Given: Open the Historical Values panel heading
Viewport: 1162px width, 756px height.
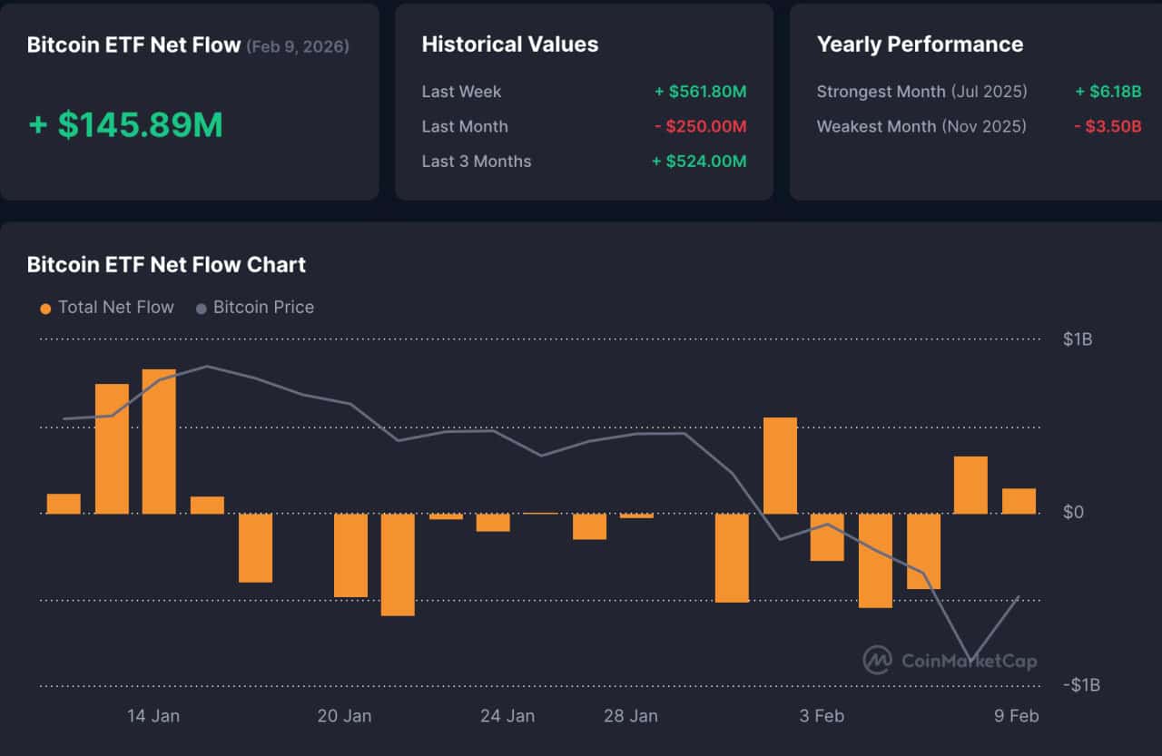Looking at the screenshot, I should point(510,44).
